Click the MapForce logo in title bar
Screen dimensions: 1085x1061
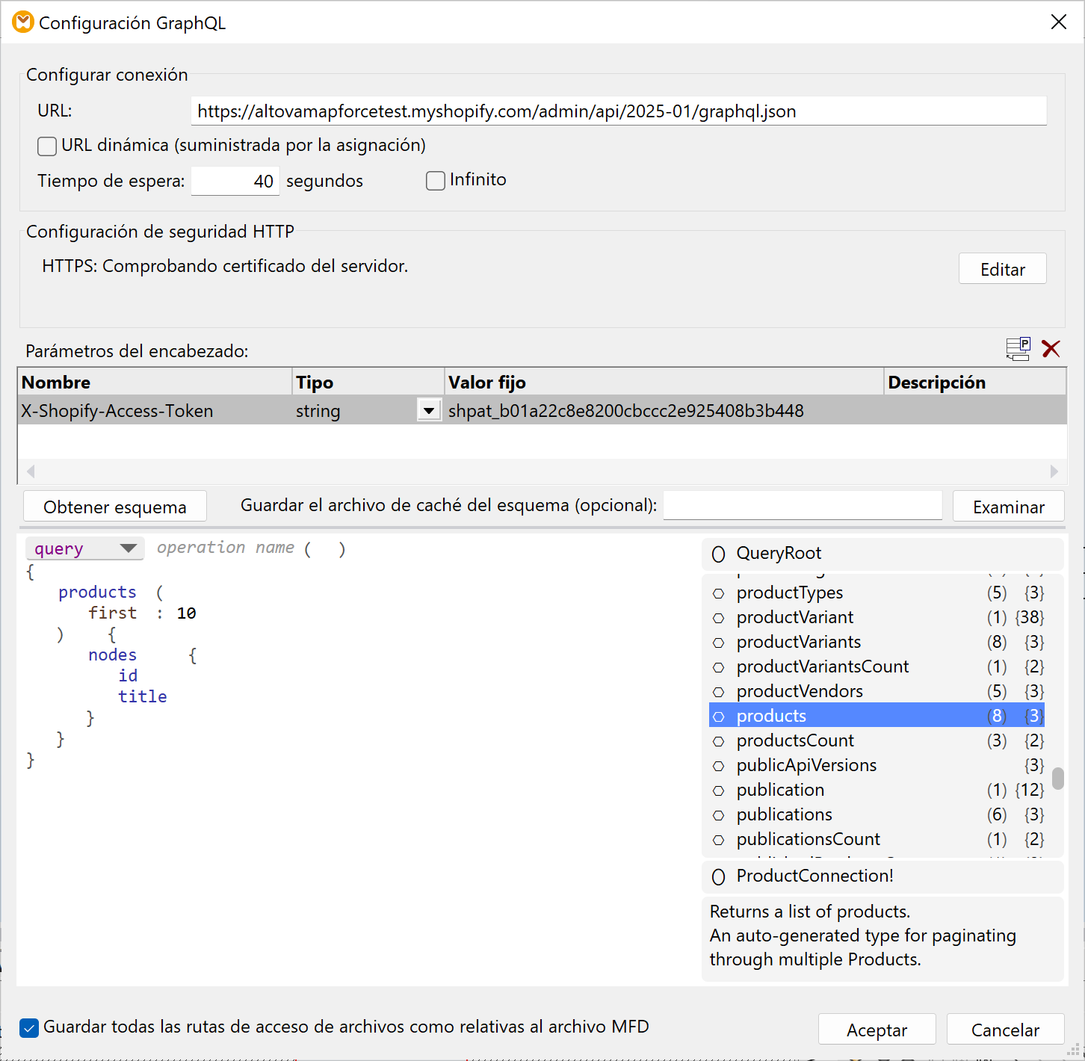click(x=23, y=22)
